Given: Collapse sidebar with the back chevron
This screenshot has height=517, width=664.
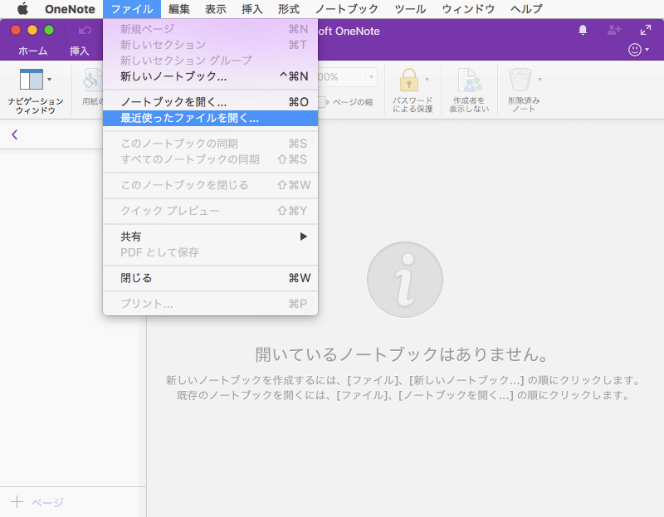Looking at the screenshot, I should pyautogui.click(x=15, y=134).
